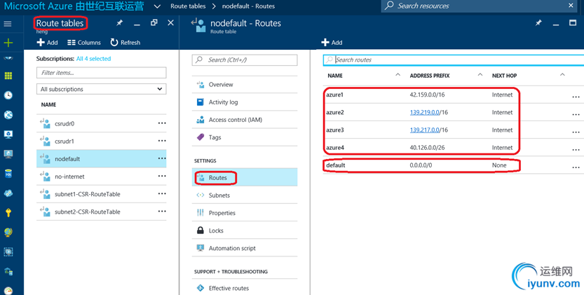Viewport: 584px width, 295px height.
Task: Open the key icon in sidebar
Action: point(8,212)
